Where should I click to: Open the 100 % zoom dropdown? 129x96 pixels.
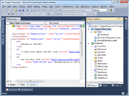click(x=14, y=81)
